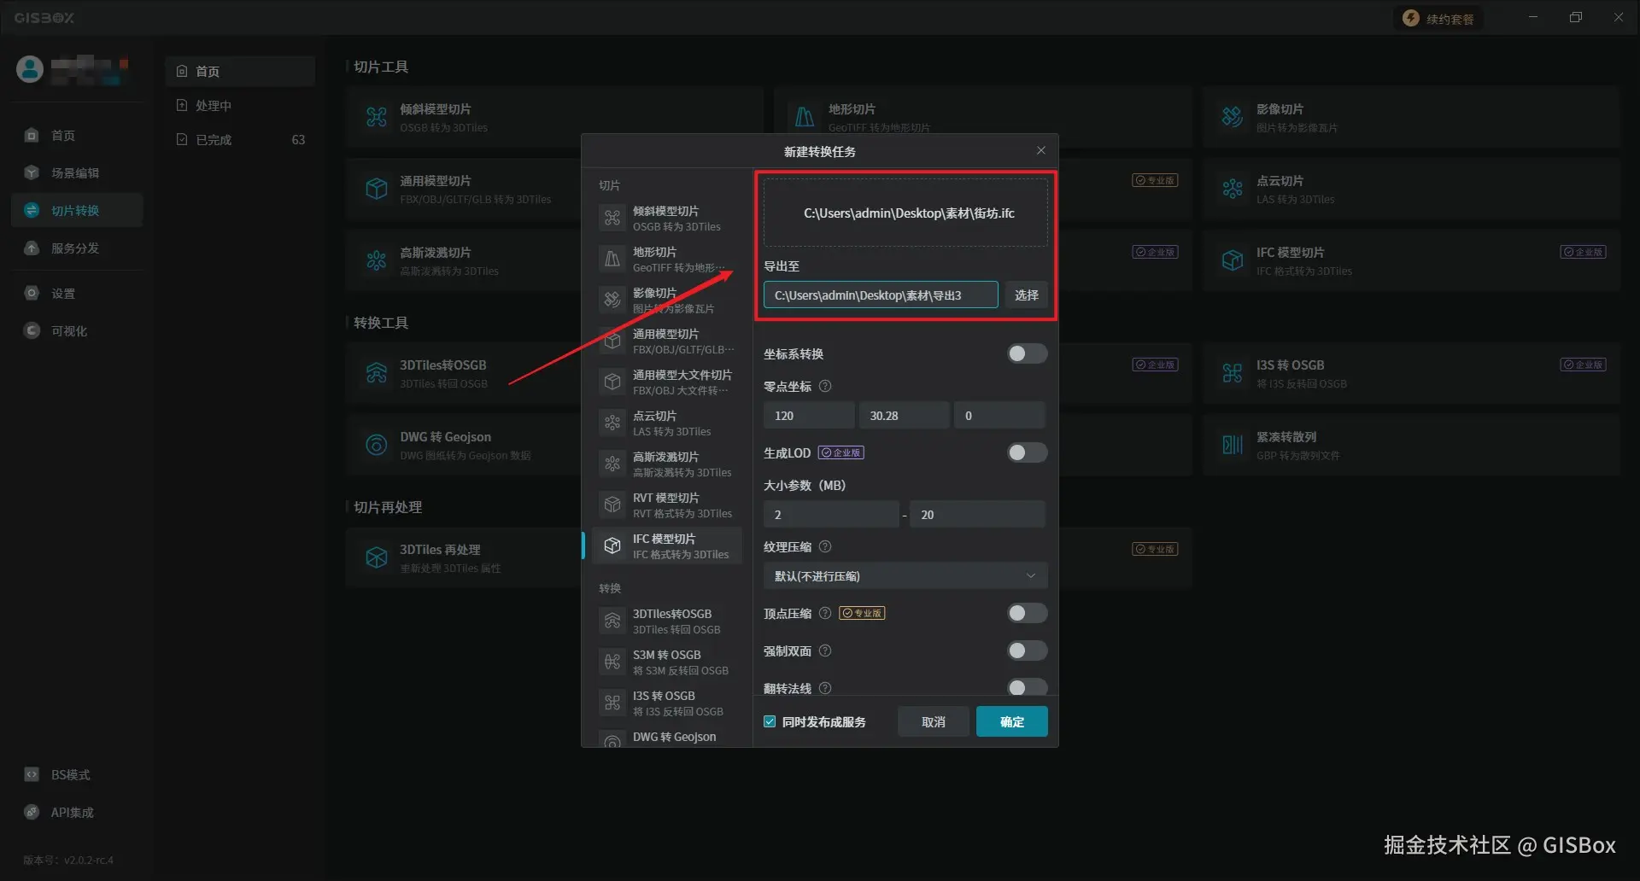The image size is (1640, 881).
Task: Click the BS模式 icon in sidebar
Action: click(x=32, y=774)
